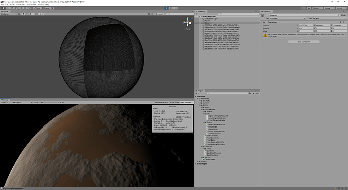The image size is (348, 190).
Task: Collapse the Assets folder in Project
Action: point(196,97)
